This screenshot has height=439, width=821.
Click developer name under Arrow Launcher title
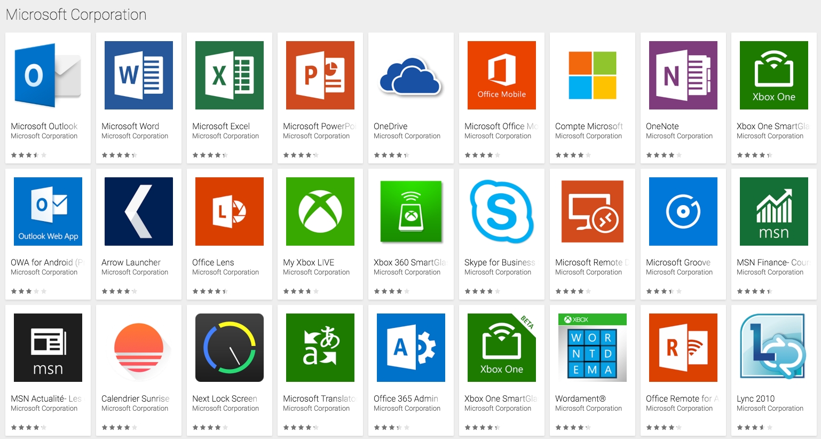click(135, 272)
